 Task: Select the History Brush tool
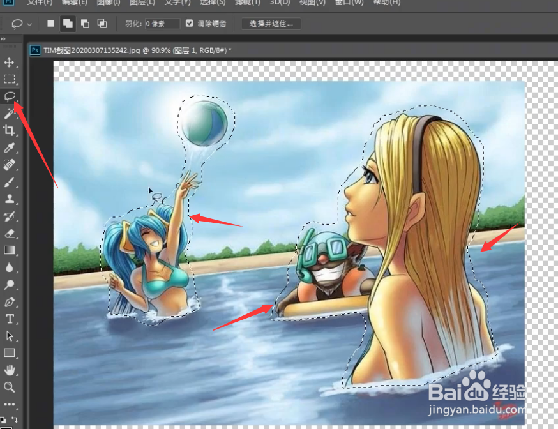pyautogui.click(x=9, y=216)
